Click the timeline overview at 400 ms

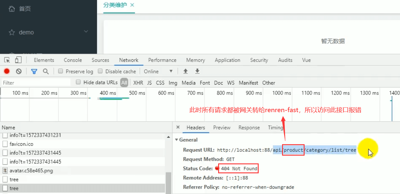[x=108, y=93]
